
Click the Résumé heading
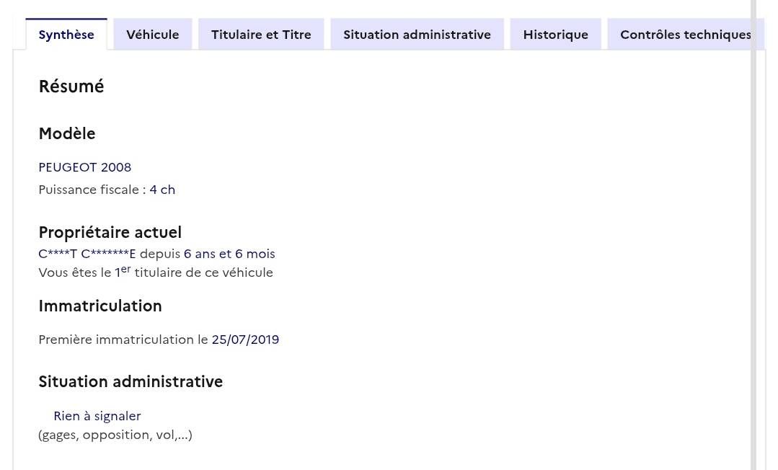pos(71,87)
